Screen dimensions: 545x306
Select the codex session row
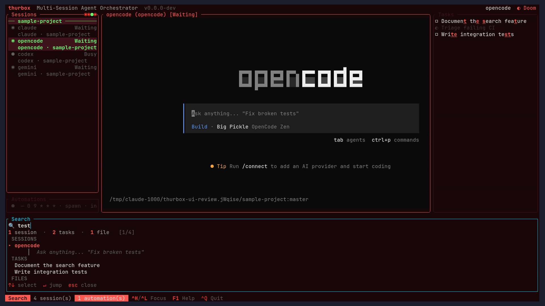pyautogui.click(x=53, y=58)
